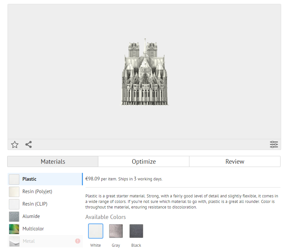This screenshot has height=250, width=290.
Task: Choose the Gray color swatch
Action: 116,231
